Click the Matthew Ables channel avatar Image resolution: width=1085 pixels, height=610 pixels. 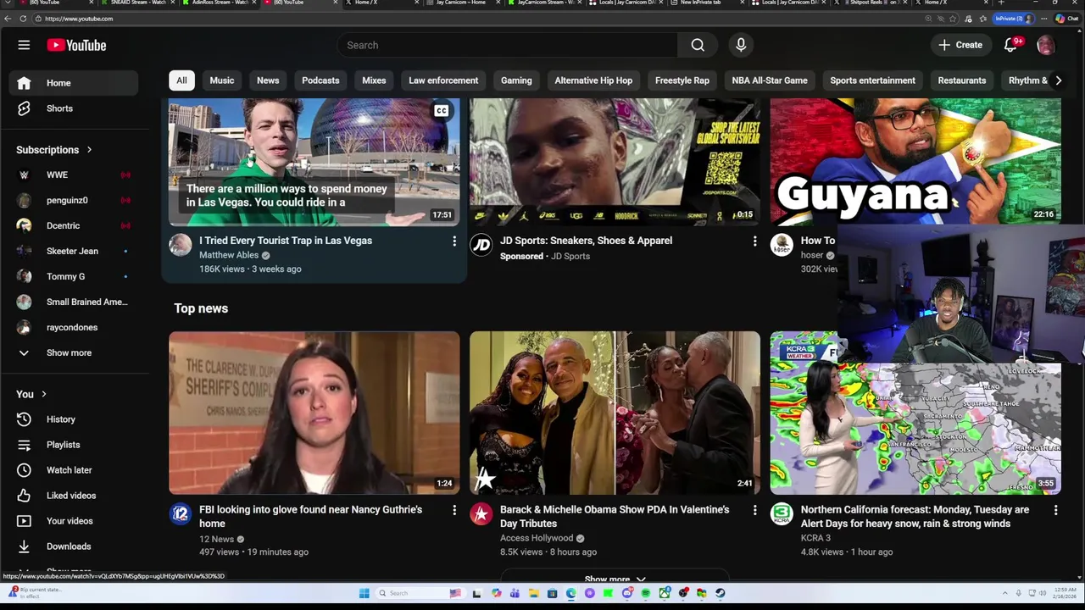(x=181, y=245)
